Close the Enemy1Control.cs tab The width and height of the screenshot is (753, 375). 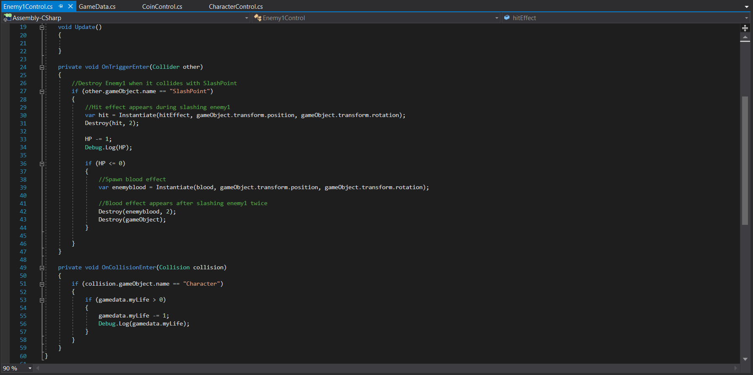(x=71, y=6)
